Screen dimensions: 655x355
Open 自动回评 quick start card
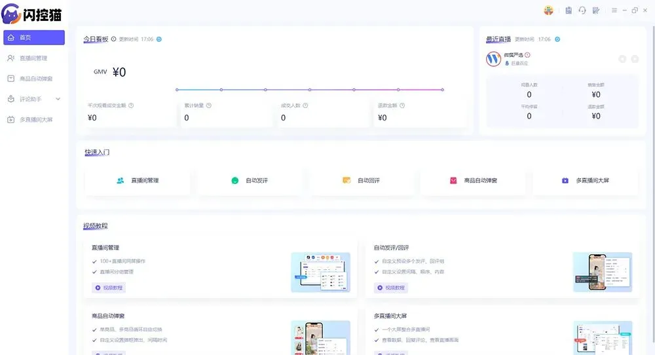point(362,181)
